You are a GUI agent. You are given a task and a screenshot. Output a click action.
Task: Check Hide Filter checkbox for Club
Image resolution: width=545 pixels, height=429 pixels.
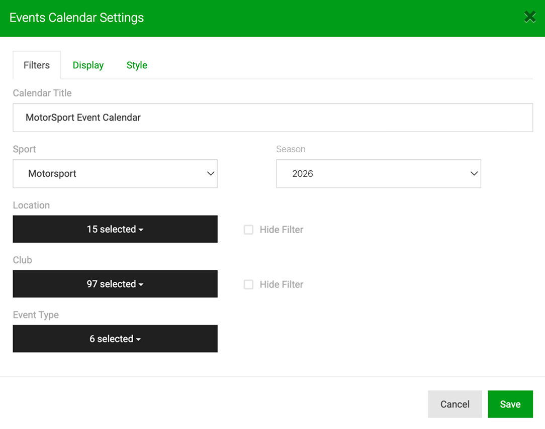pos(248,284)
